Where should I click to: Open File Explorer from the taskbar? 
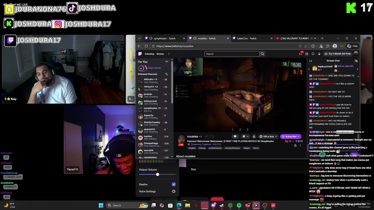click(188, 205)
